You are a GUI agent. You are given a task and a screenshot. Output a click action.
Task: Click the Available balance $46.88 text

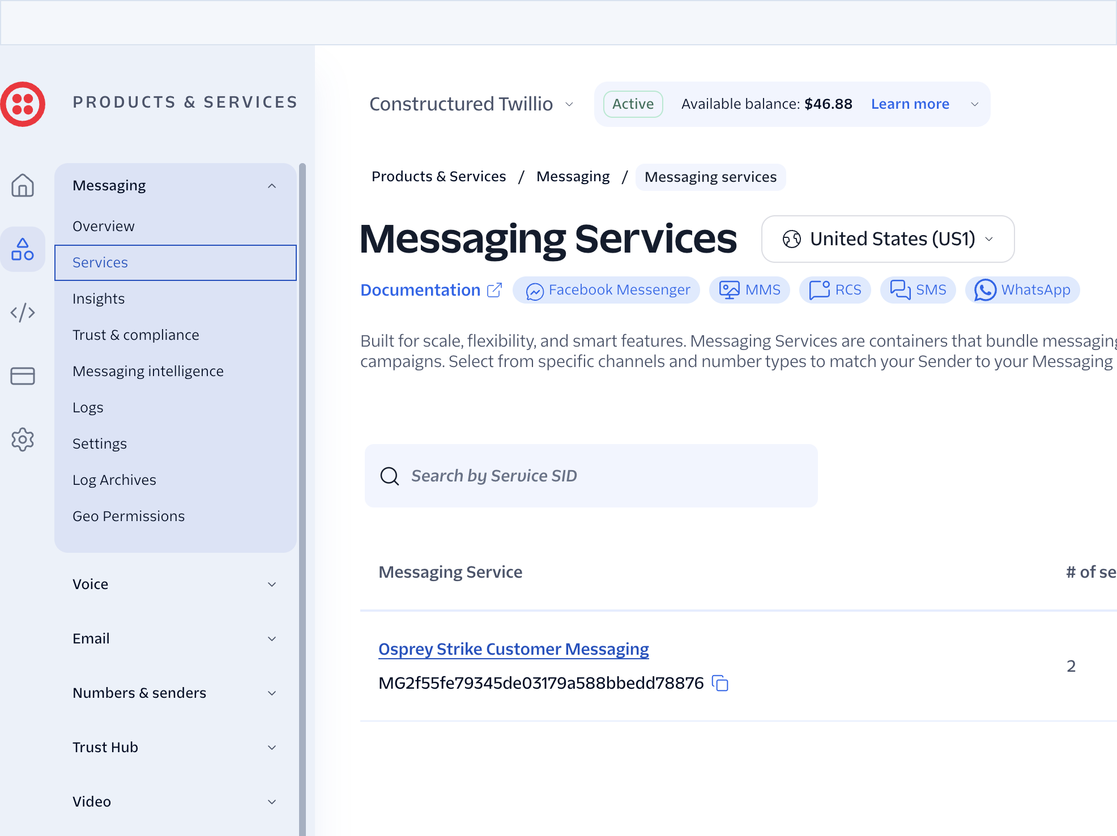tap(767, 104)
